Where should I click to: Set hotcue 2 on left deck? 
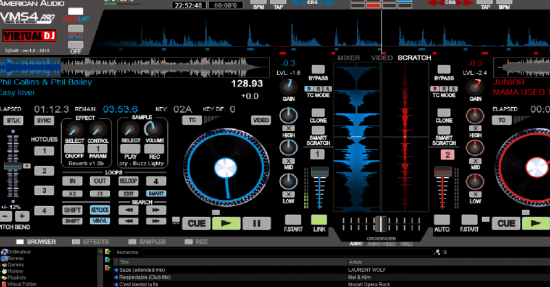coord(45,171)
